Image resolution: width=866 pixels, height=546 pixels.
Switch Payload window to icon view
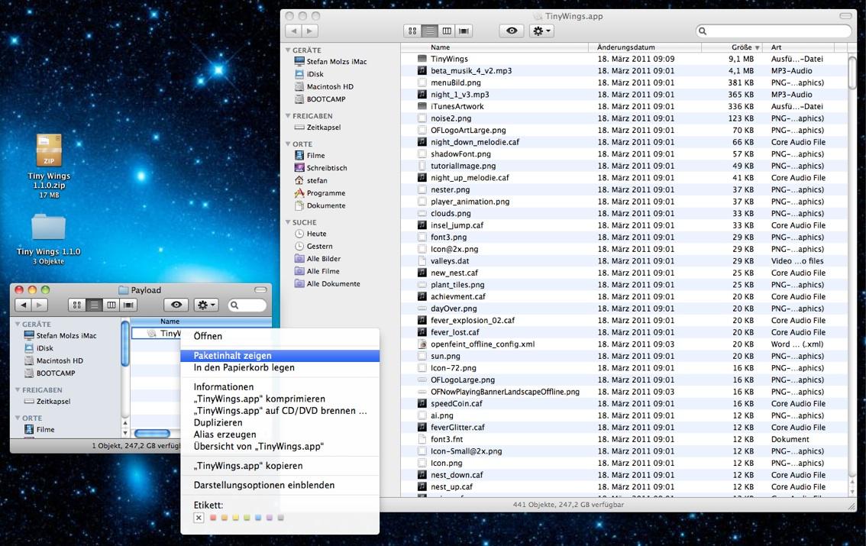(x=77, y=305)
